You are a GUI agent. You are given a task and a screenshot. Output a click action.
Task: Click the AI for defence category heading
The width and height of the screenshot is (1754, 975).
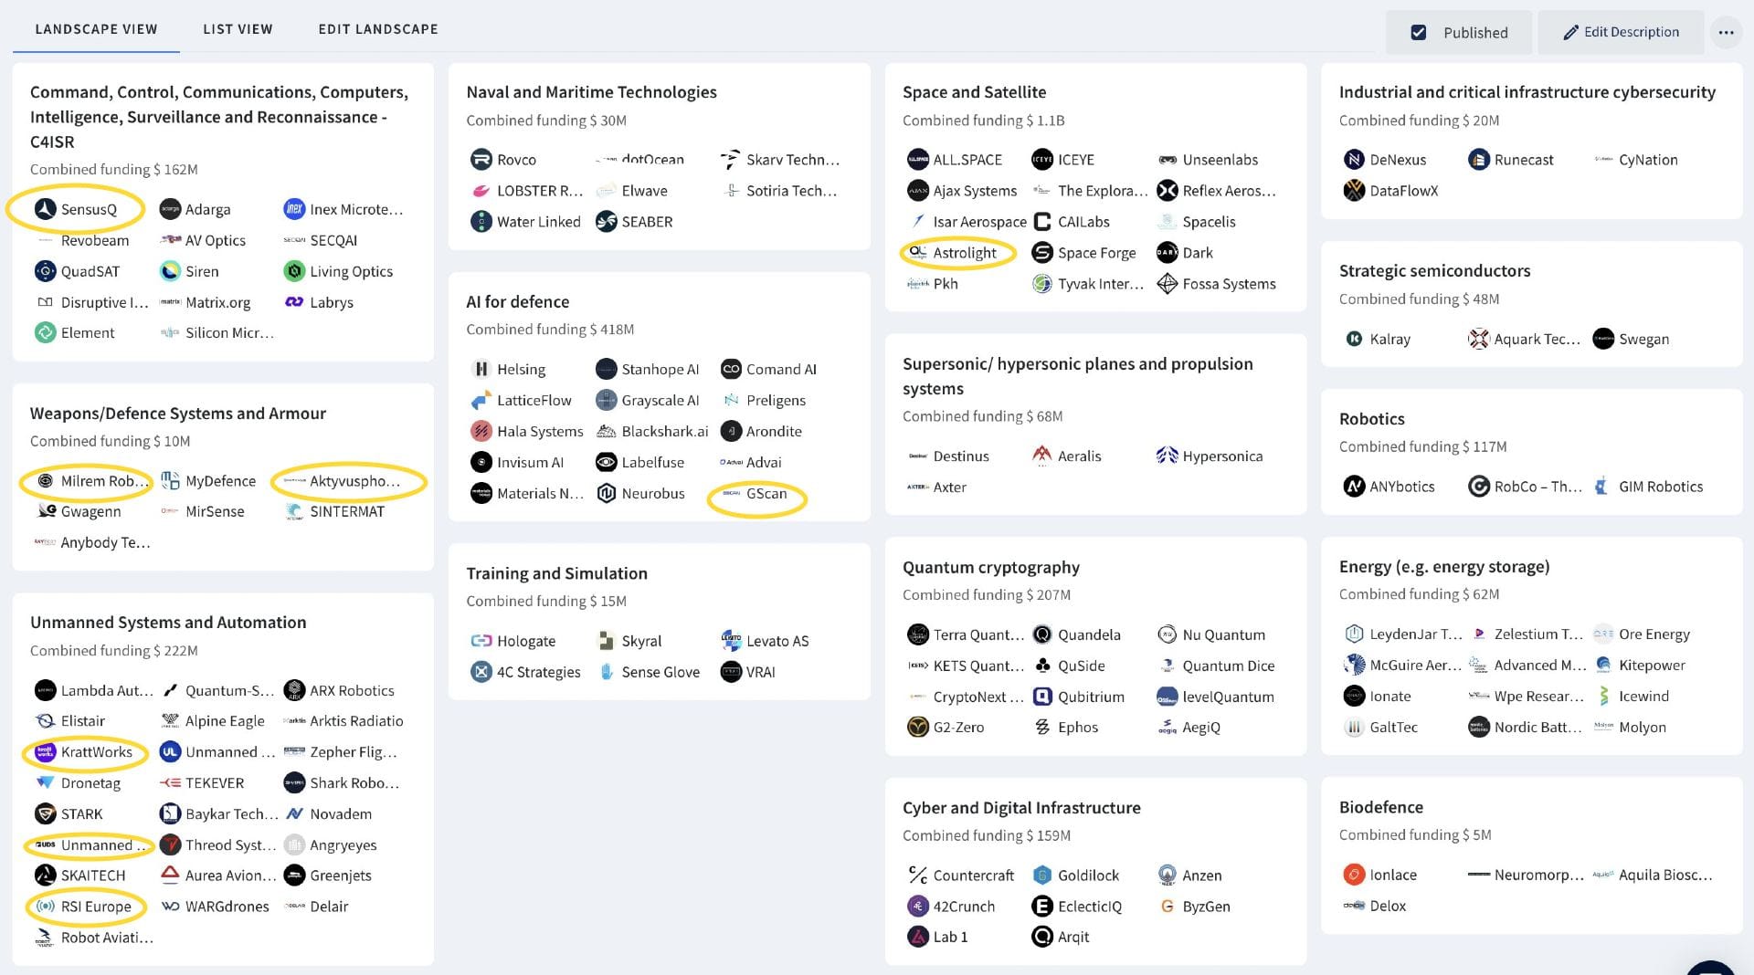coord(517,302)
